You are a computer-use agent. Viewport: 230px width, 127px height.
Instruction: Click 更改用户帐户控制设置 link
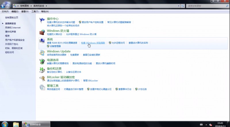pyautogui.click(x=93, y=22)
